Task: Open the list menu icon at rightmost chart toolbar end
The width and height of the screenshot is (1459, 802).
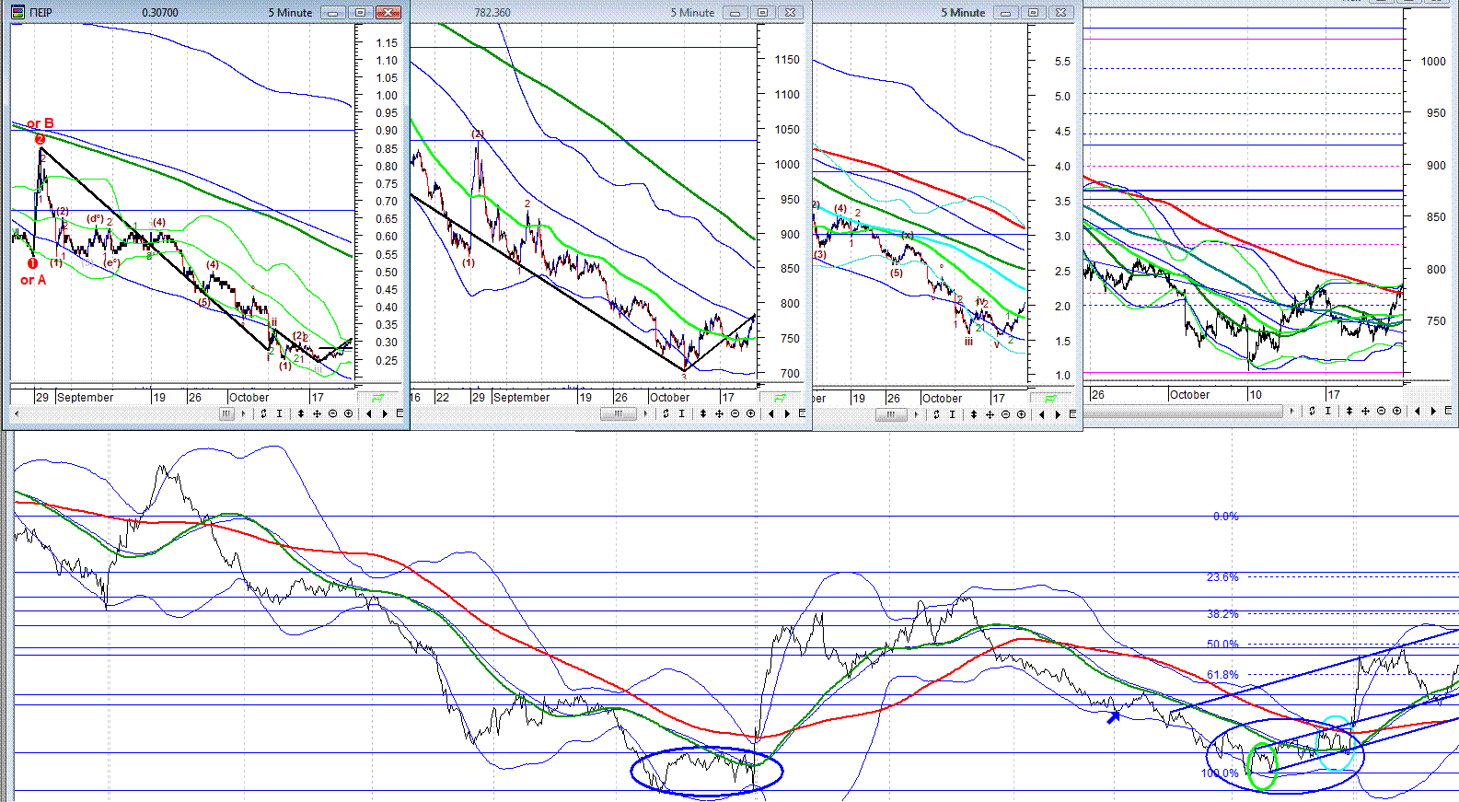Action: point(1448,411)
